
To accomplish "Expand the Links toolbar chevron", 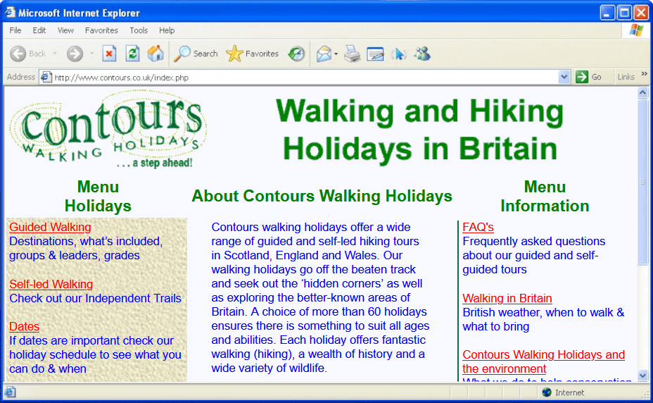I will (645, 74).
